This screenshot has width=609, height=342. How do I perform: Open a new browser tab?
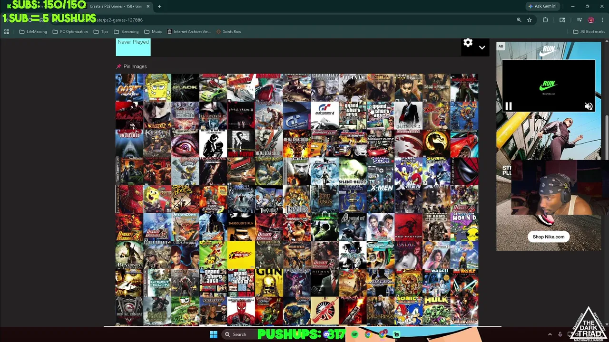click(x=159, y=6)
